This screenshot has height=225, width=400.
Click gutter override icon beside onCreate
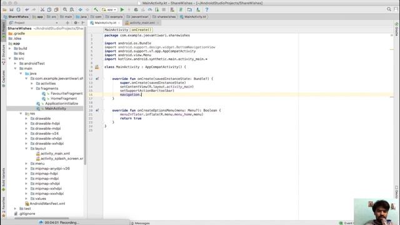(x=97, y=79)
